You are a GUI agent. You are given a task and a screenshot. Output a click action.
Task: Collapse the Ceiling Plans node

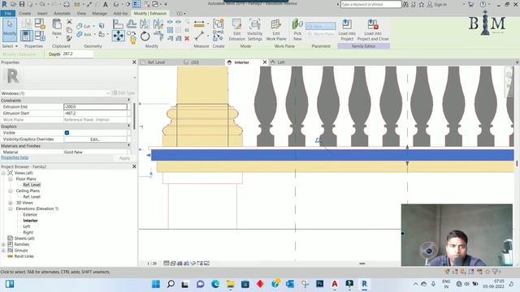11,191
